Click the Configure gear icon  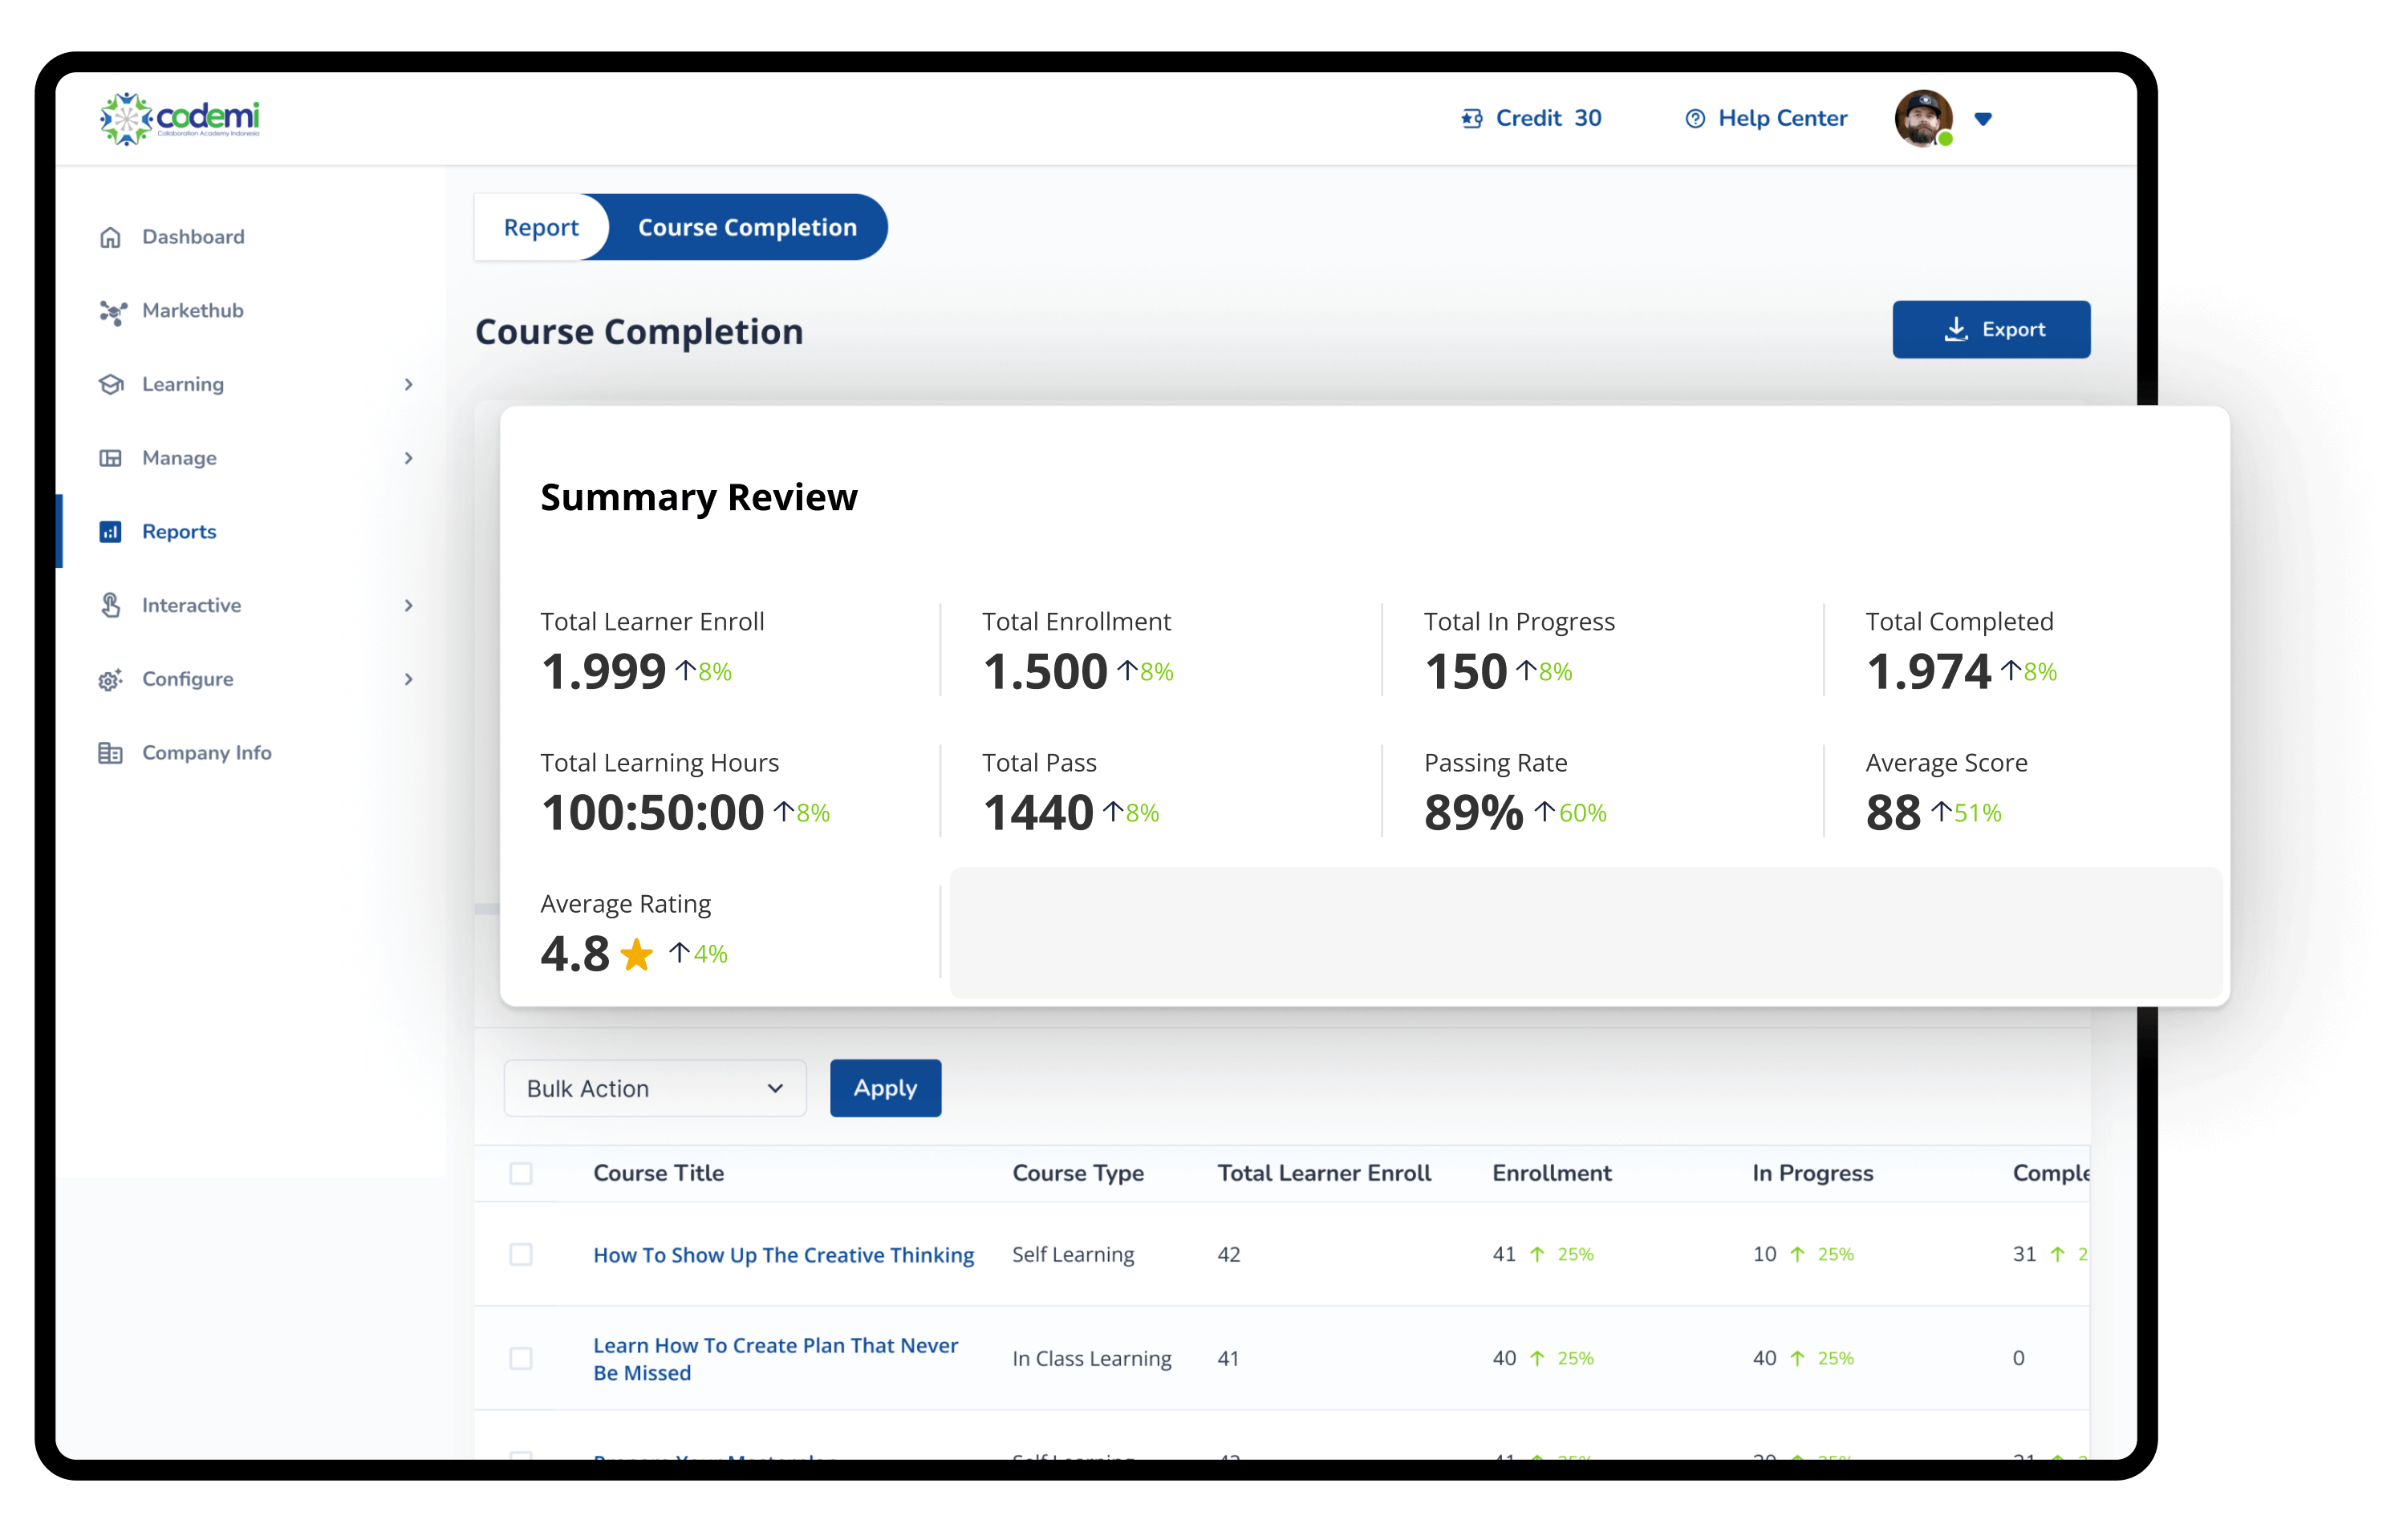point(111,680)
